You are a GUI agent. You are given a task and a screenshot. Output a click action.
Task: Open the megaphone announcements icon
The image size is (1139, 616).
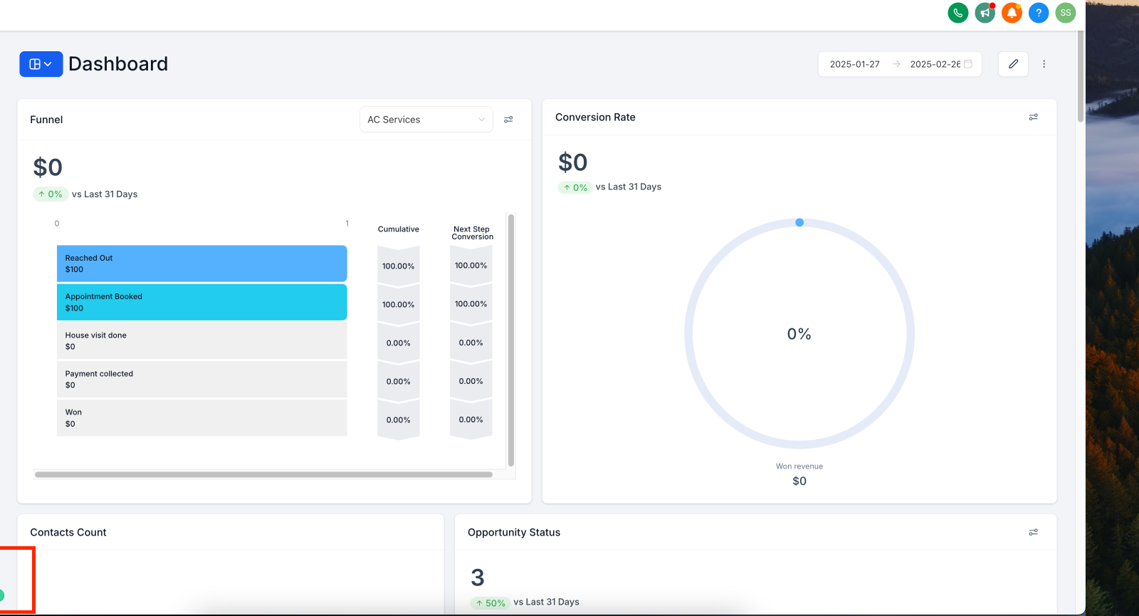point(985,13)
